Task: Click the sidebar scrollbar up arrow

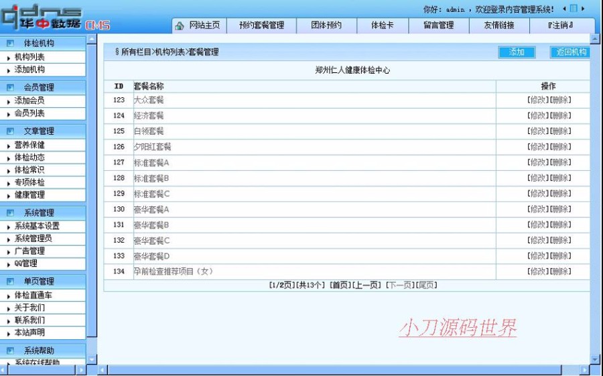Action: click(x=92, y=39)
